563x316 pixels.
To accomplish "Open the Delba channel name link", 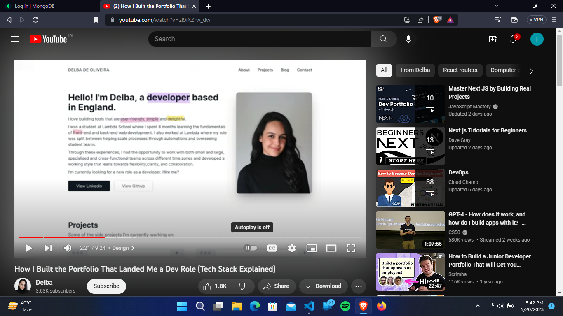I will 44,282.
